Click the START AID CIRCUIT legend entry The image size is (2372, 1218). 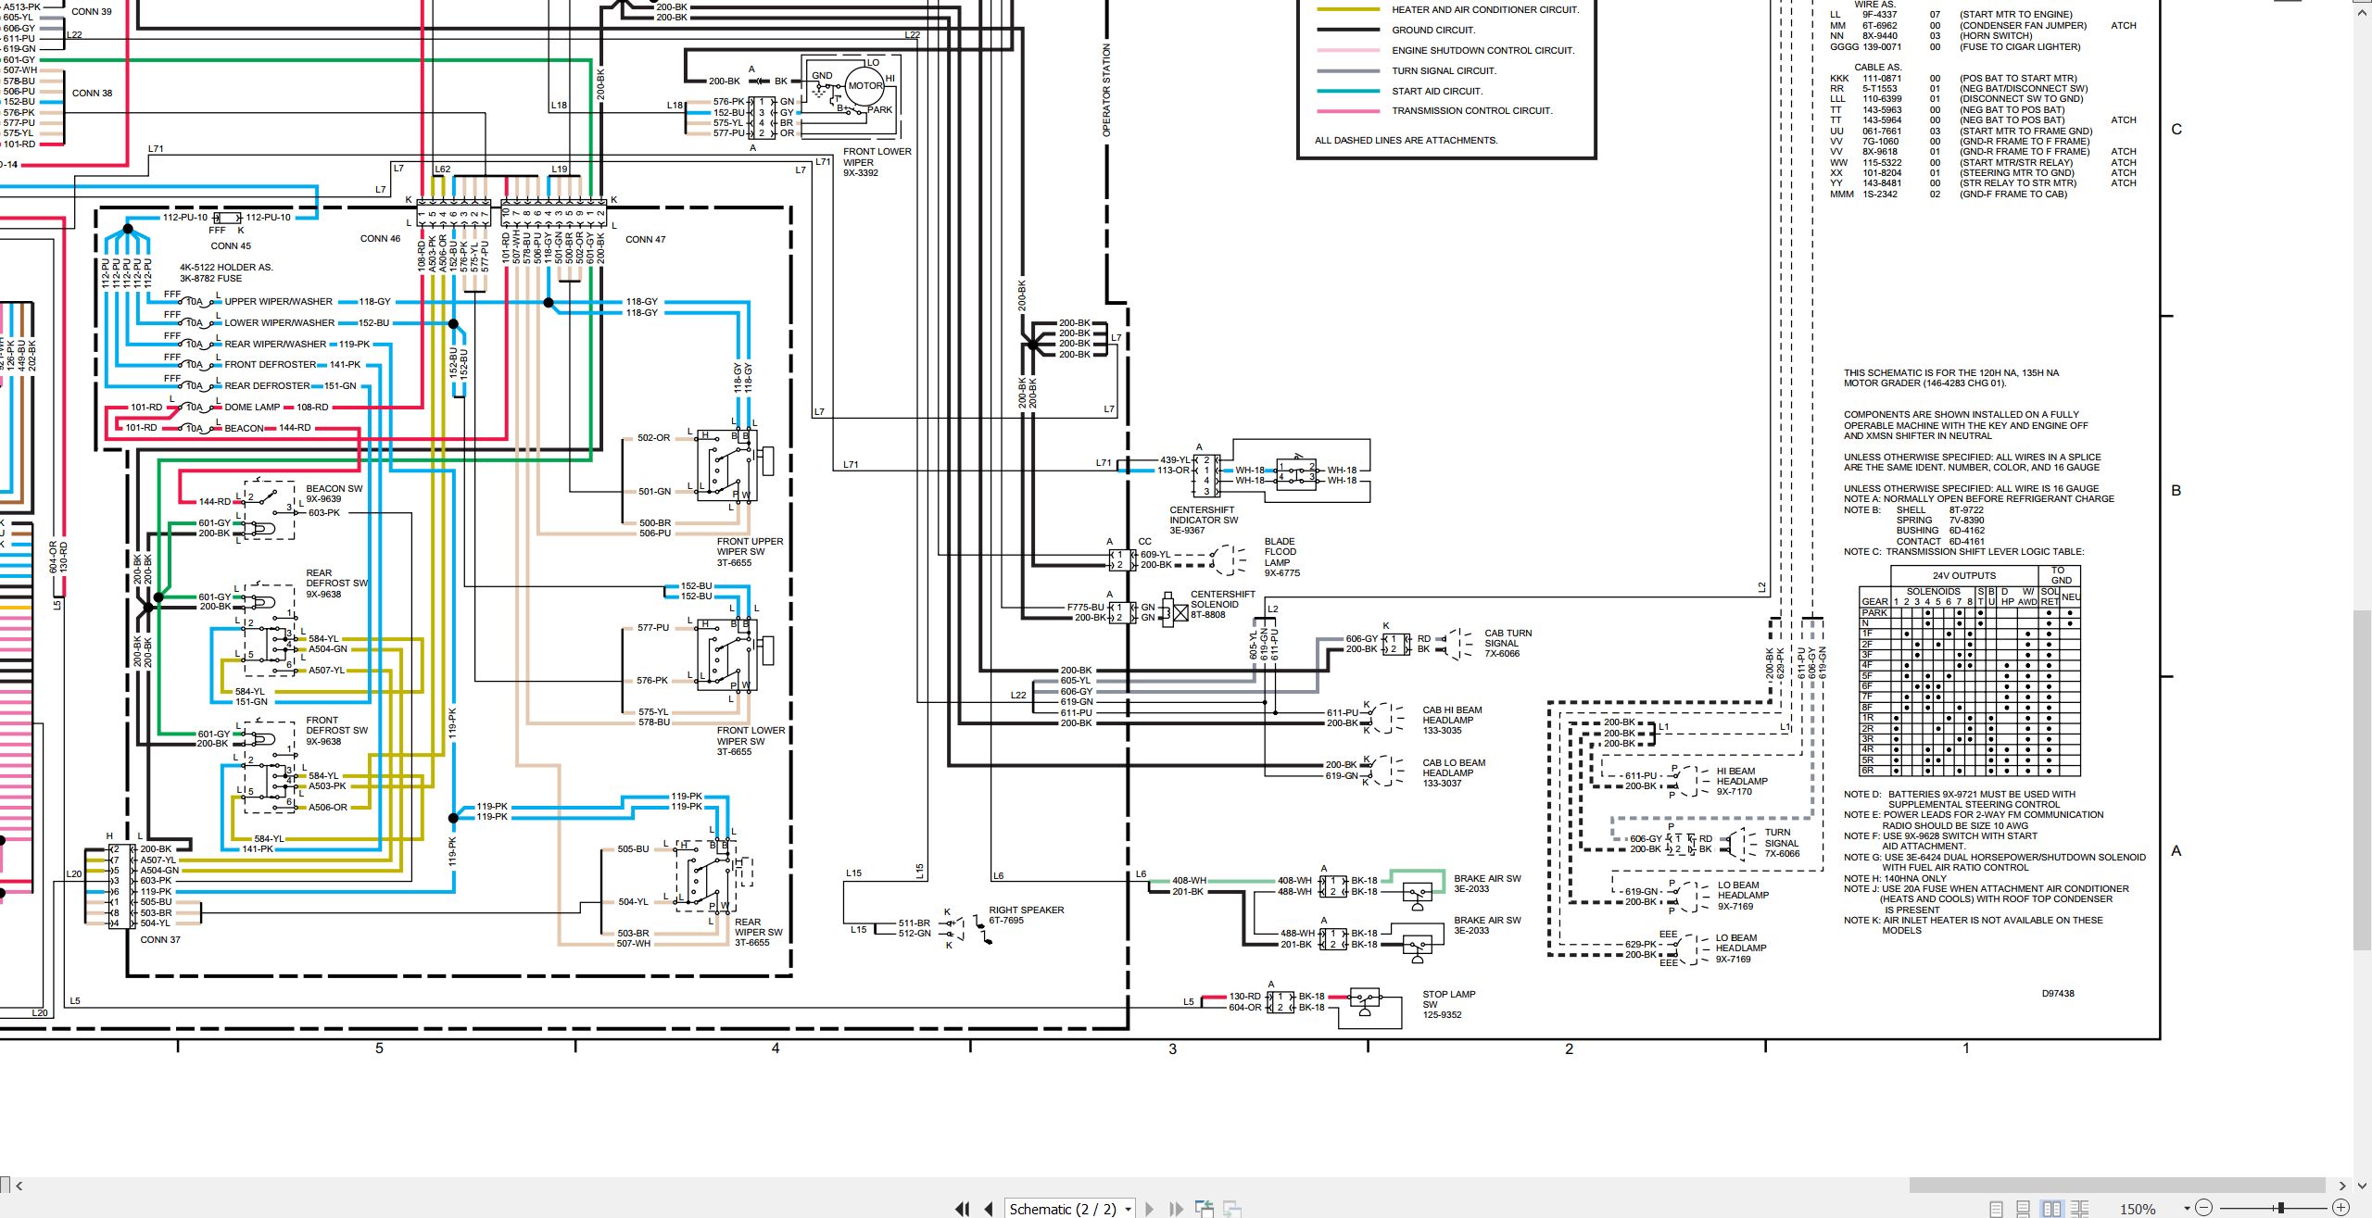tap(1437, 92)
